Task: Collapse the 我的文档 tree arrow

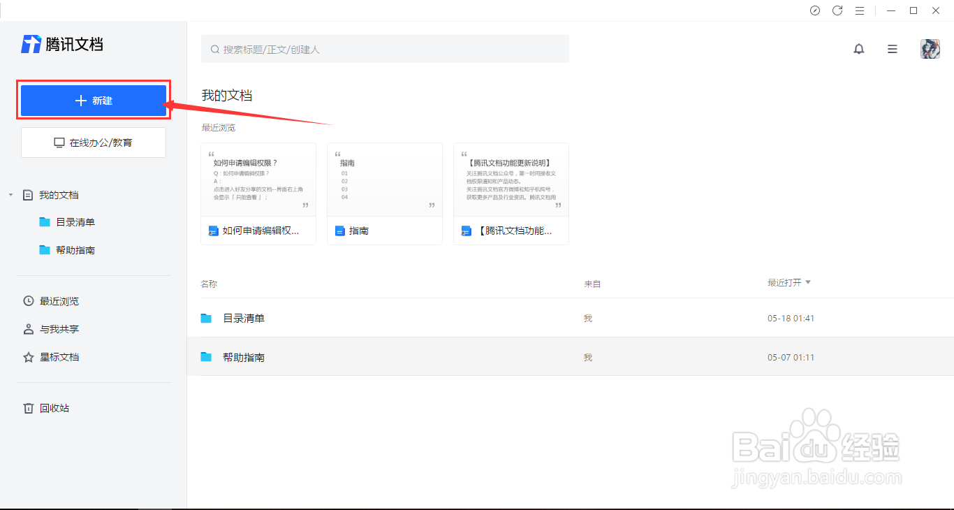Action: [x=10, y=195]
